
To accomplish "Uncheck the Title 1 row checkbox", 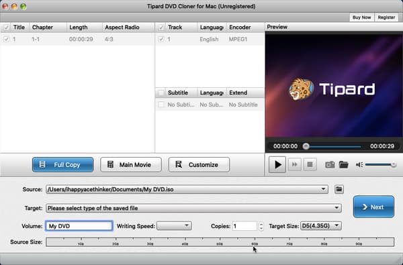I will [6, 40].
